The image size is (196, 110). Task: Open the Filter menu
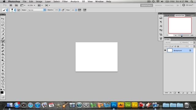pyautogui.click(x=65, y=2)
